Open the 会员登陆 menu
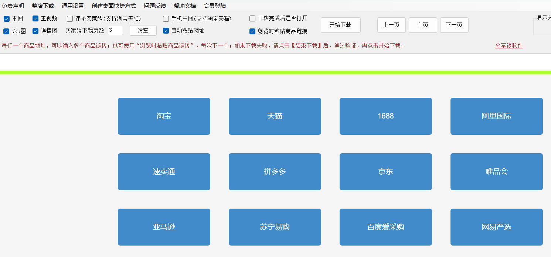 pos(215,6)
